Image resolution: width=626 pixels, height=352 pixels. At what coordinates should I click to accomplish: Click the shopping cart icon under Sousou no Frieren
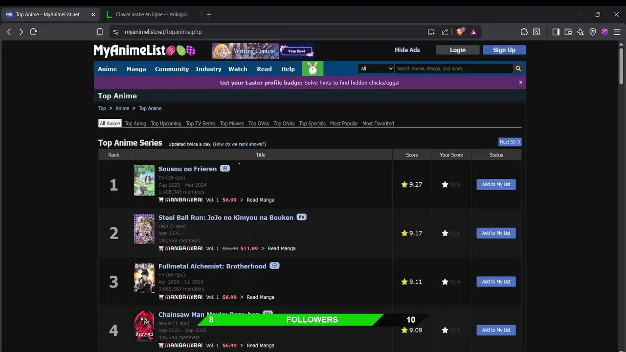click(161, 199)
